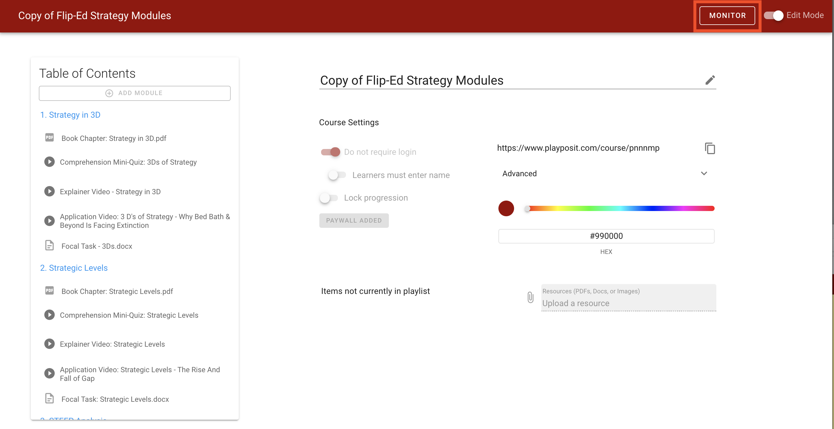Click document icon for Focal Task - 3Ds.docx
834x429 pixels.
click(49, 246)
